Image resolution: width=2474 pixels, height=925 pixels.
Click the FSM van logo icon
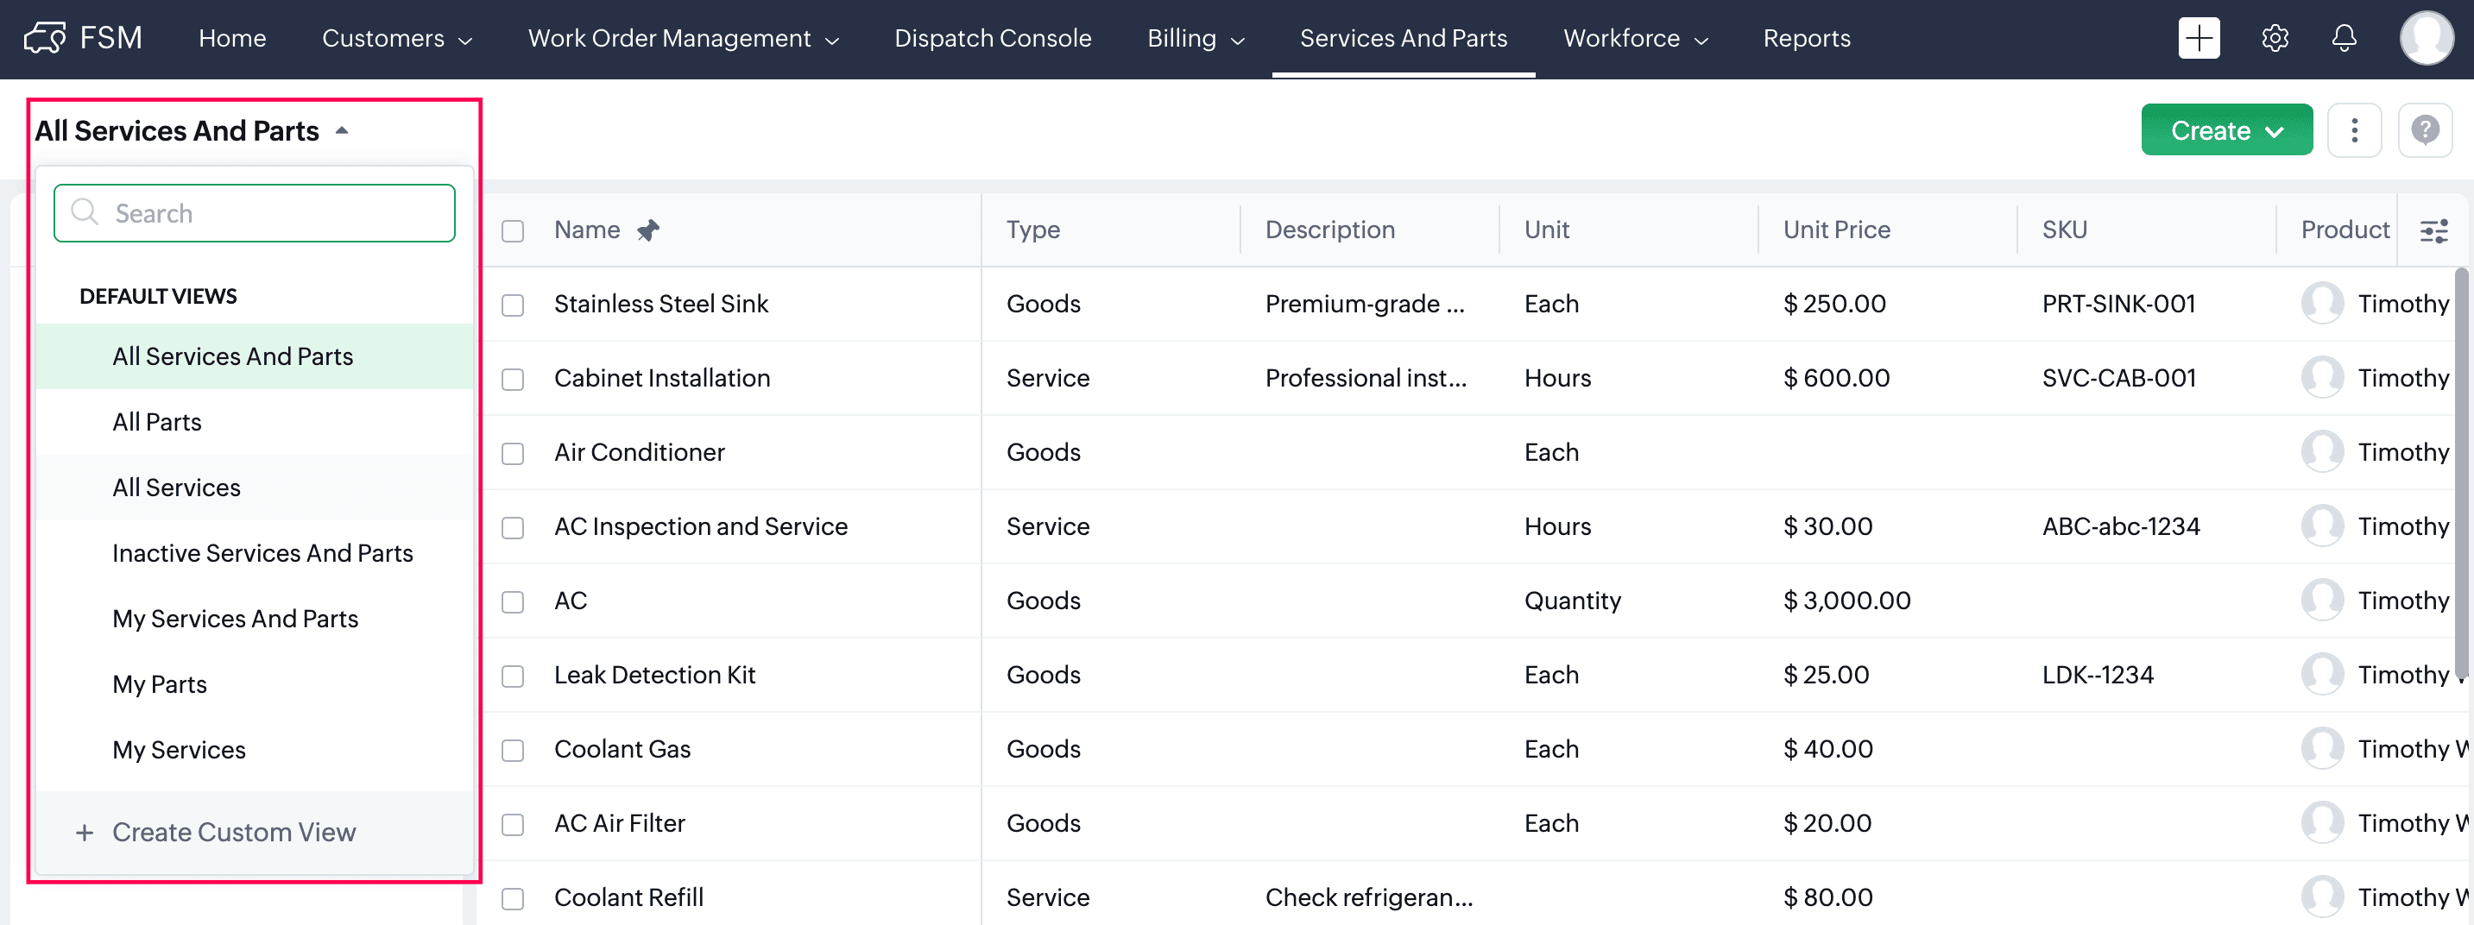(x=45, y=38)
